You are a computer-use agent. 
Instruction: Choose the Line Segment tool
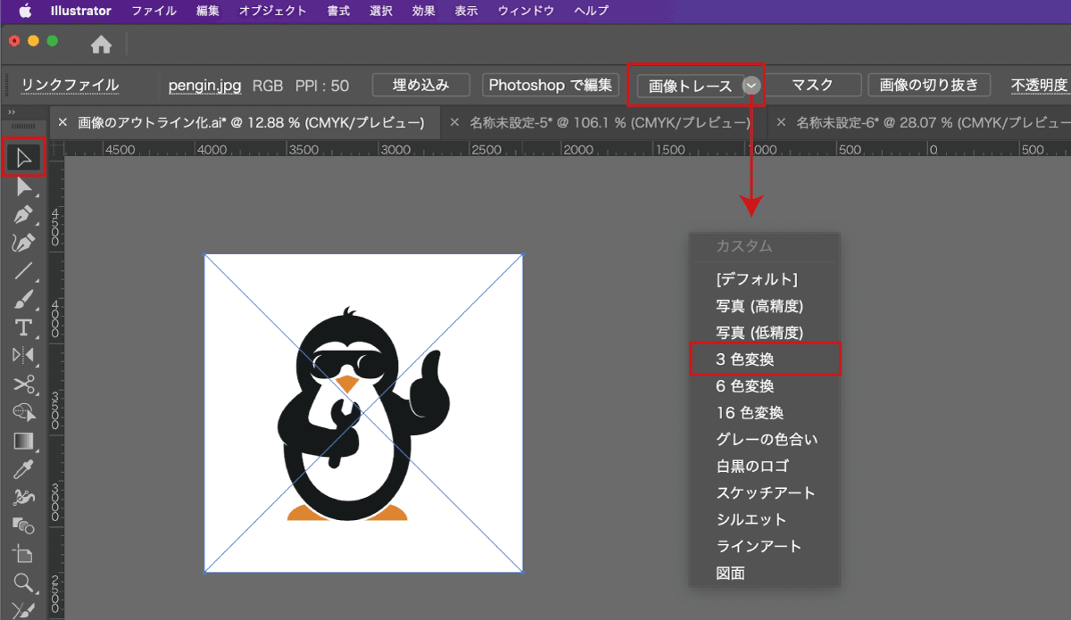pyautogui.click(x=23, y=270)
